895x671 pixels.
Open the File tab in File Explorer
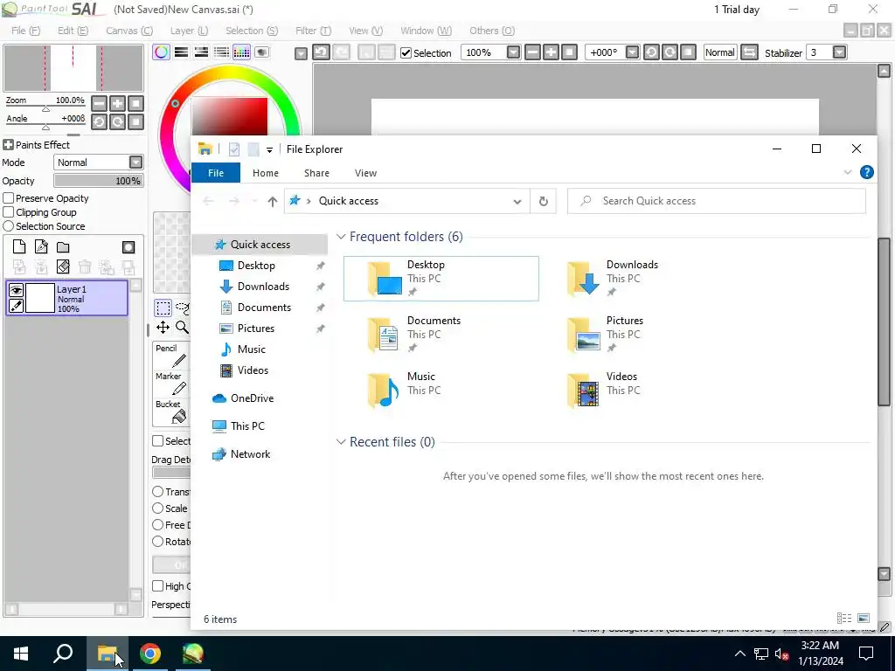(x=216, y=173)
